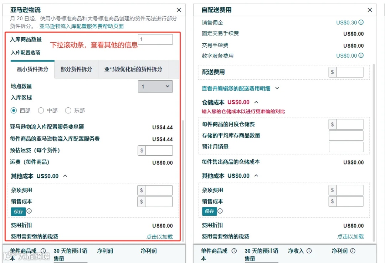Click 杂项费用 input in 亚马逊物流 panel
The height and width of the screenshot is (263, 385).
pos(159,190)
